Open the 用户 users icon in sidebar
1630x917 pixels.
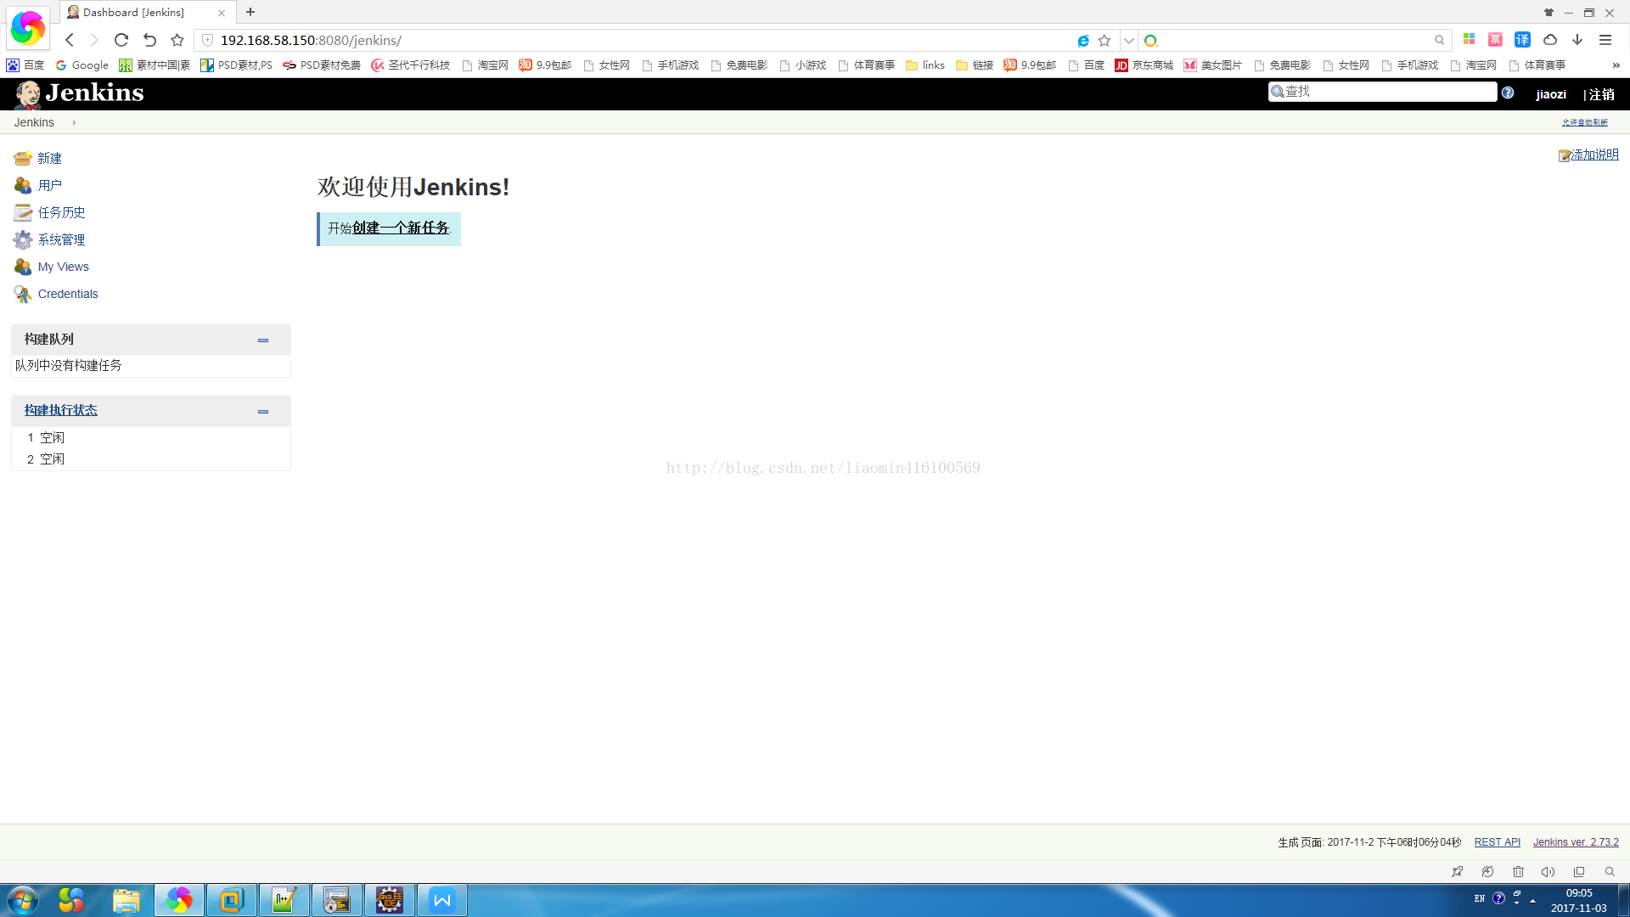pos(23,185)
